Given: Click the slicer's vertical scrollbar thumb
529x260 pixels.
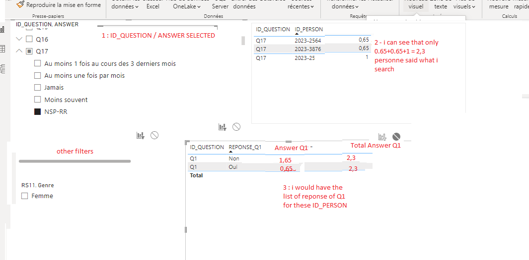Looking at the screenshot, I should tap(243, 41).
